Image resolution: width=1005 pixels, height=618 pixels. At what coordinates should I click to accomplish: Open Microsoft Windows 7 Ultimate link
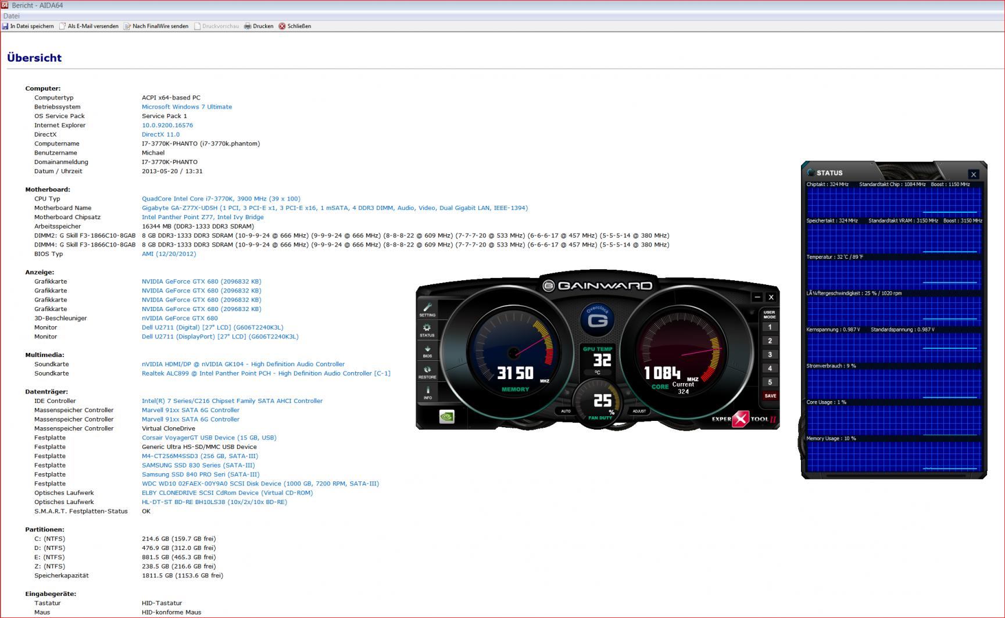coord(187,107)
